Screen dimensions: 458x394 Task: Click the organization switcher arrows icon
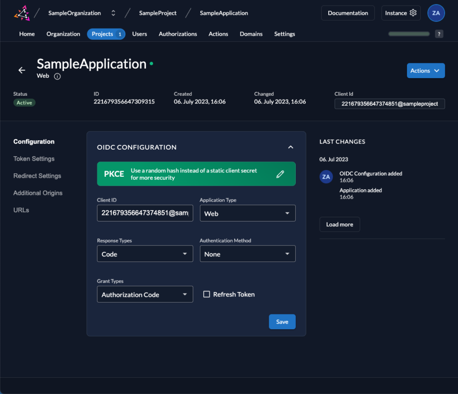(113, 13)
